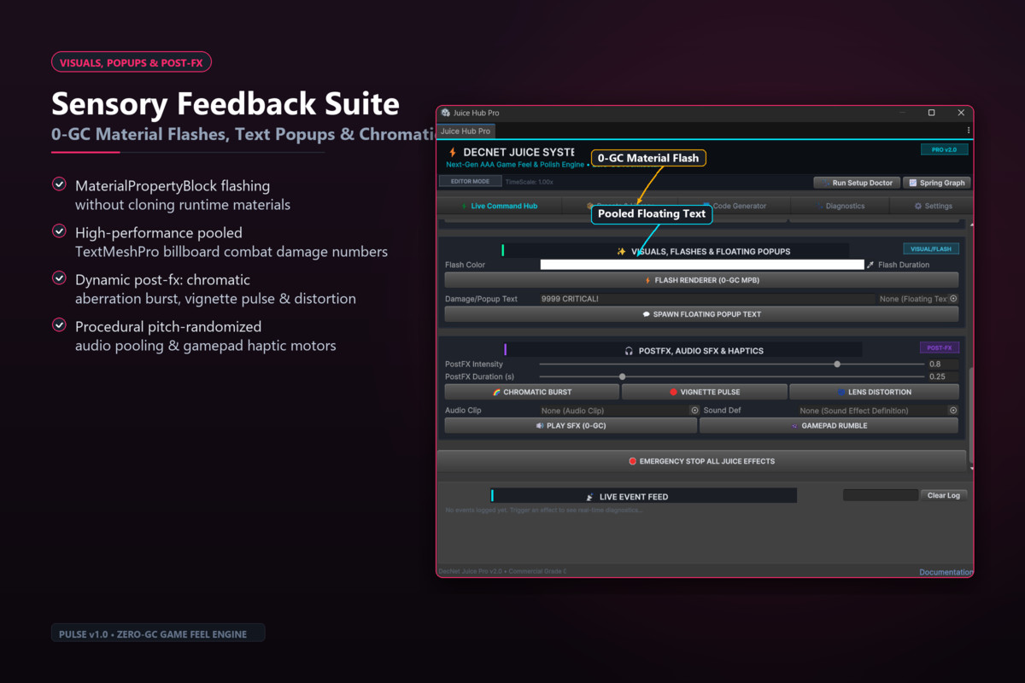1025x683 pixels.
Task: Click the blue circle icon on Lens Distortion
Action: coord(841,392)
